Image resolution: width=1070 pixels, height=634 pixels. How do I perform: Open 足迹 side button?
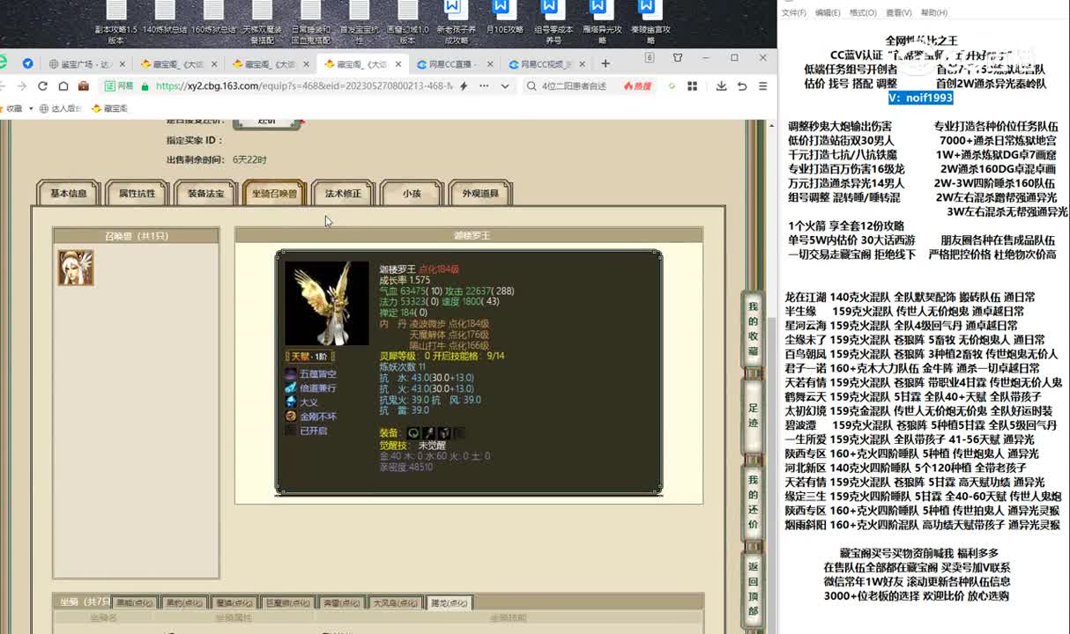[x=753, y=416]
